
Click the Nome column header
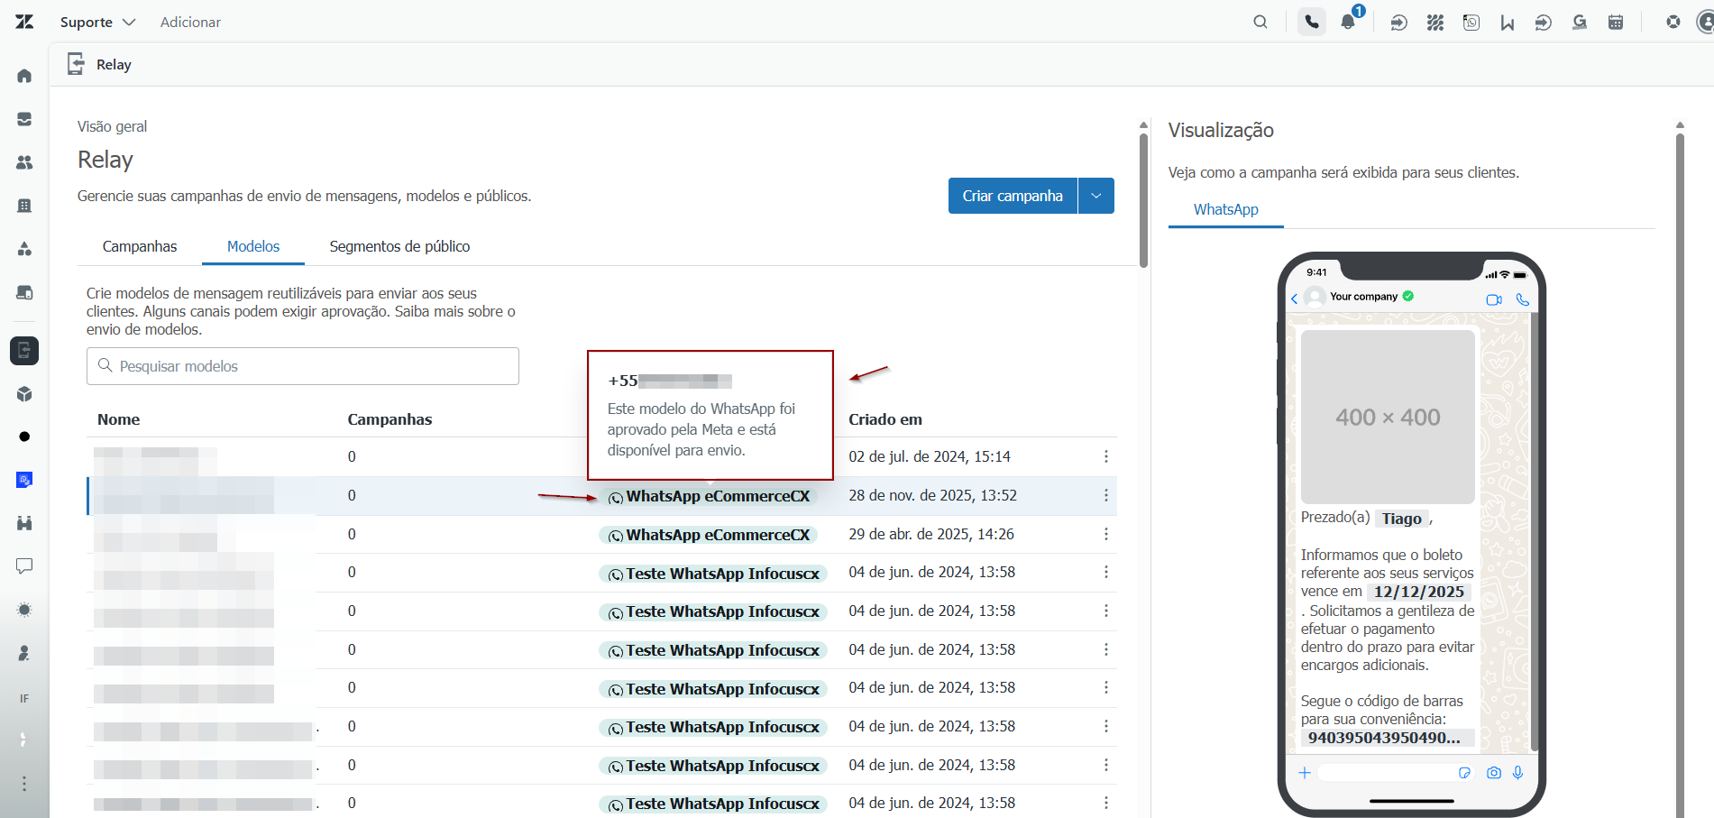coord(119,419)
